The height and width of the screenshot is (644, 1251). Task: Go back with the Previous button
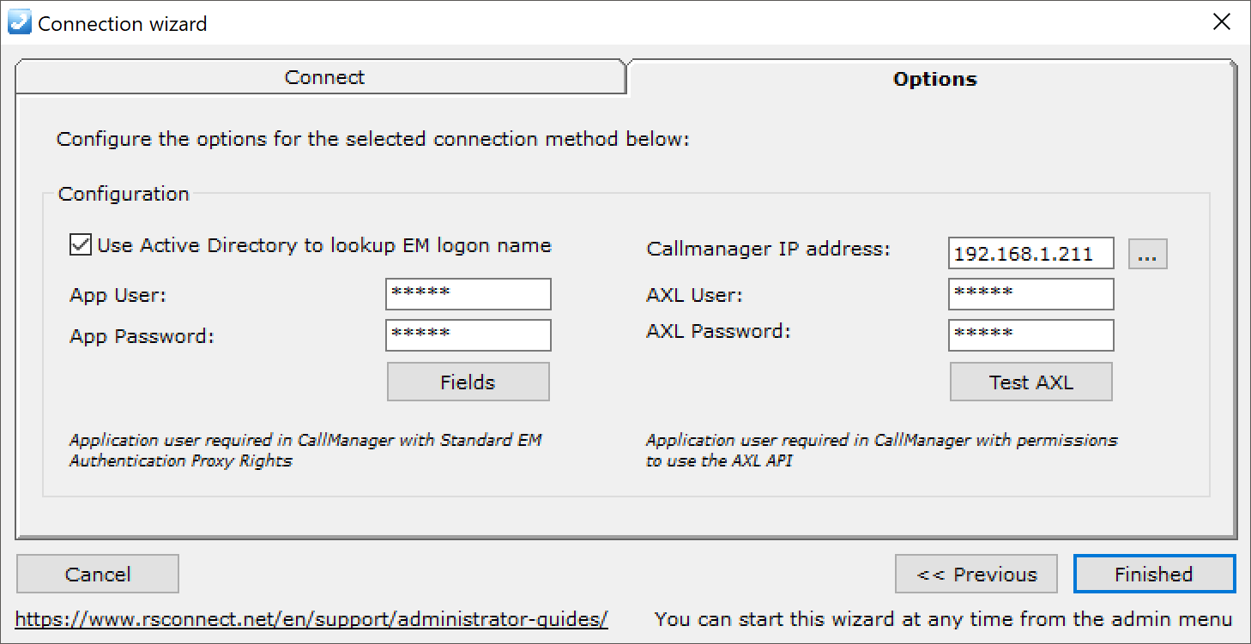point(977,574)
